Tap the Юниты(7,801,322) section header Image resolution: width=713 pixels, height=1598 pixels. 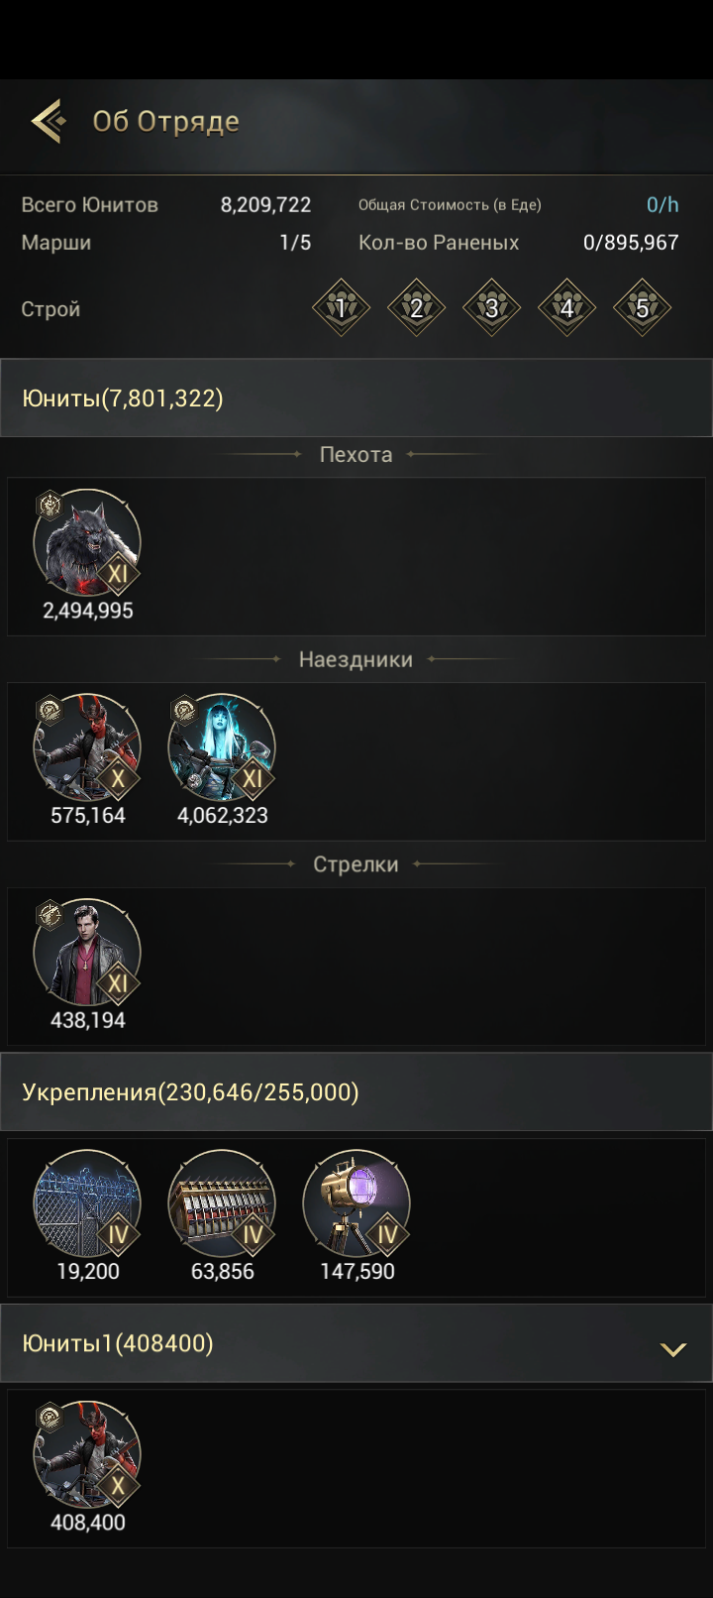point(356,398)
